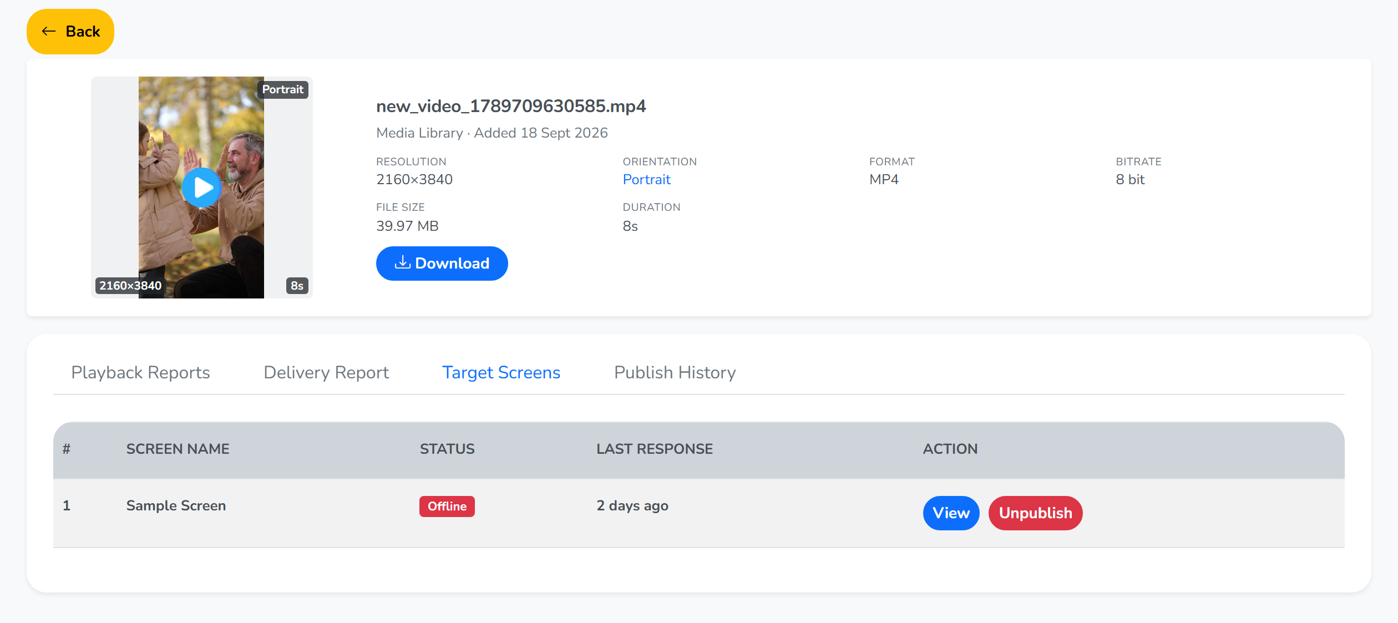
Task: Click the Portrait orientation link
Action: 646,180
